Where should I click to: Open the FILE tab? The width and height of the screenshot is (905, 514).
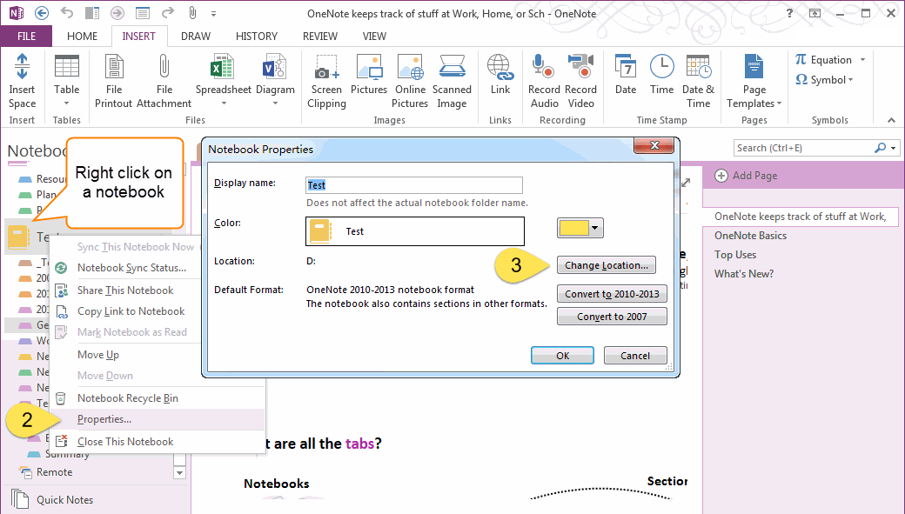[x=27, y=36]
